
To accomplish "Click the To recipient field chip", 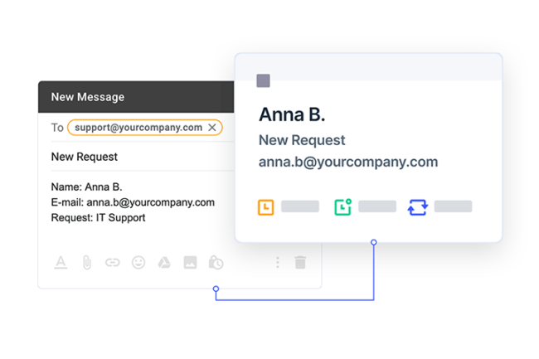I will [145, 128].
